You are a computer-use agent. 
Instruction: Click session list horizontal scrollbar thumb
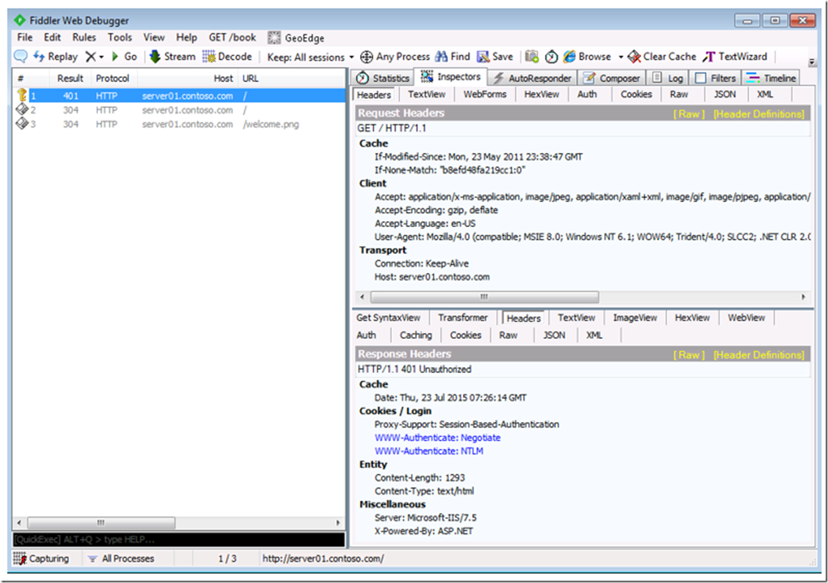[x=101, y=522]
